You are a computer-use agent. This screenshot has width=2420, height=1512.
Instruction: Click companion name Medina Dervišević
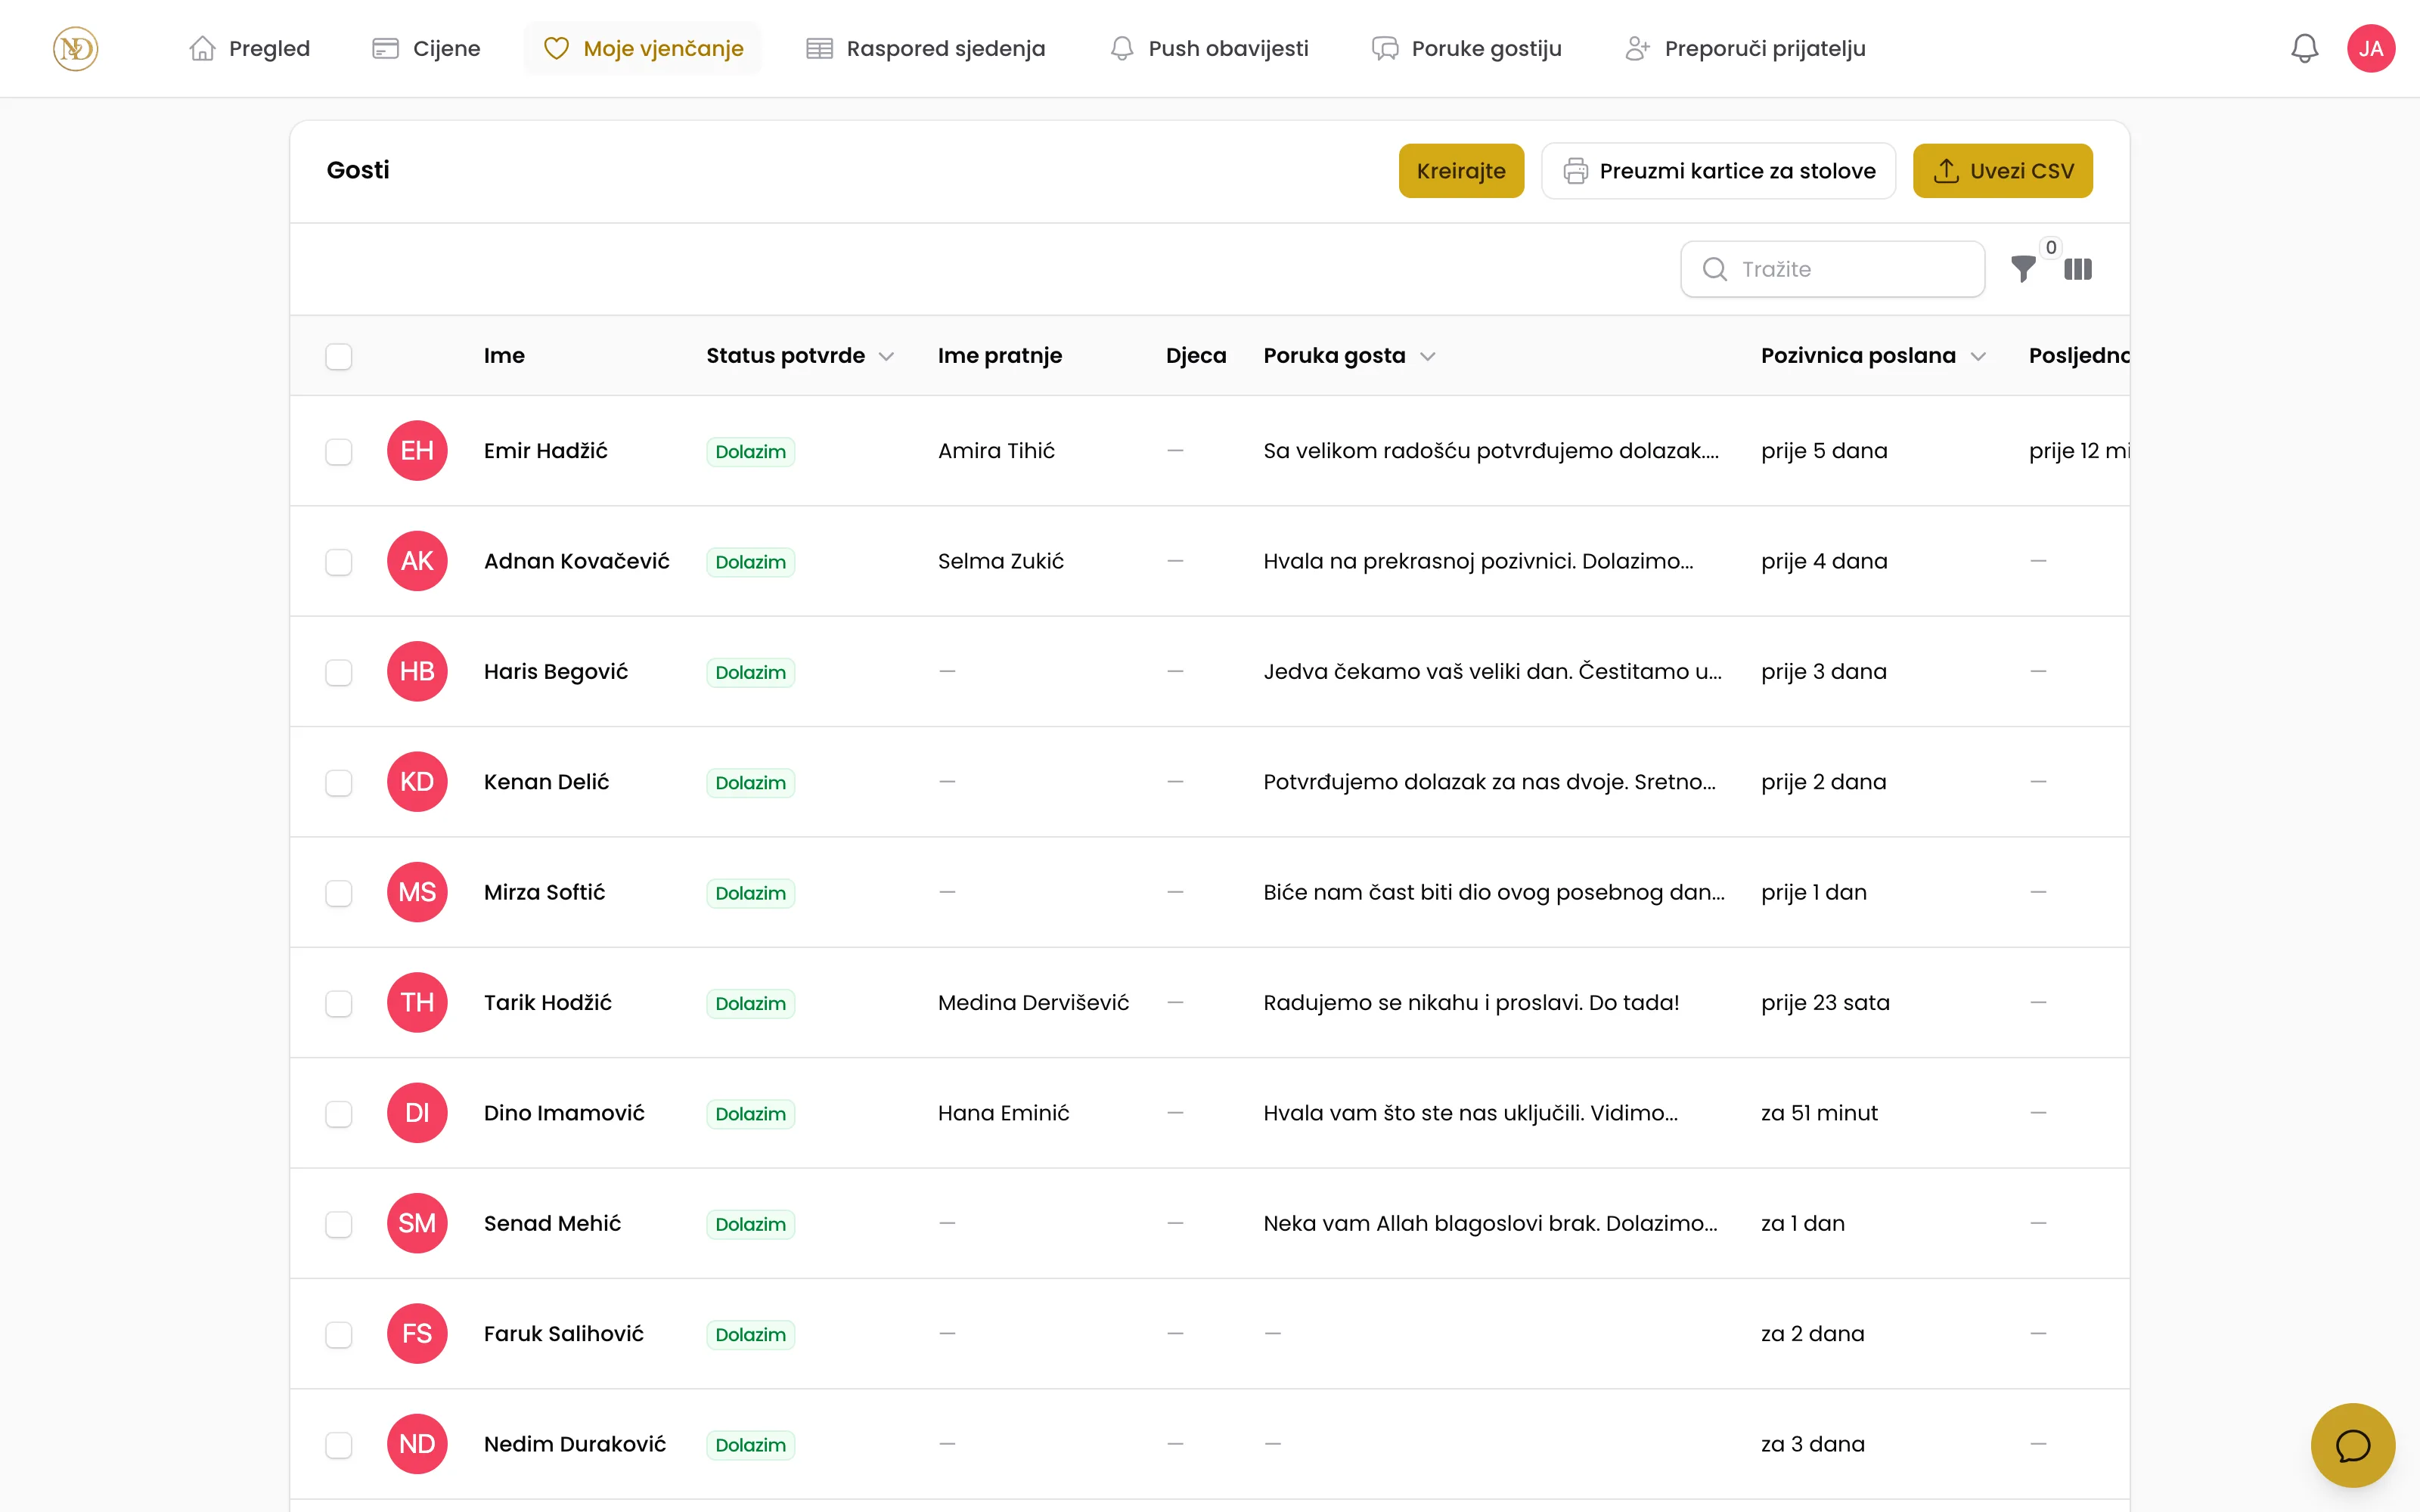pyautogui.click(x=1033, y=1002)
